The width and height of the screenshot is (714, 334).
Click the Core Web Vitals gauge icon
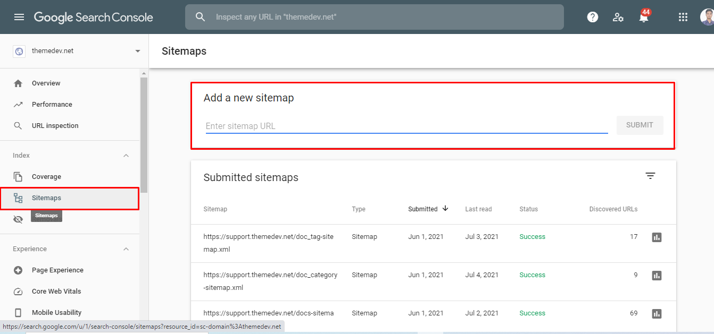(18, 292)
